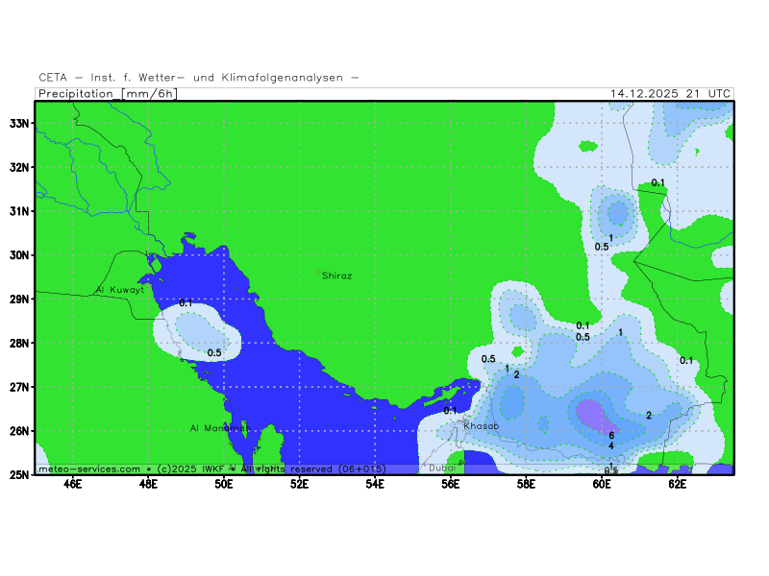Click the 46E longitude axis label

pyautogui.click(x=72, y=484)
